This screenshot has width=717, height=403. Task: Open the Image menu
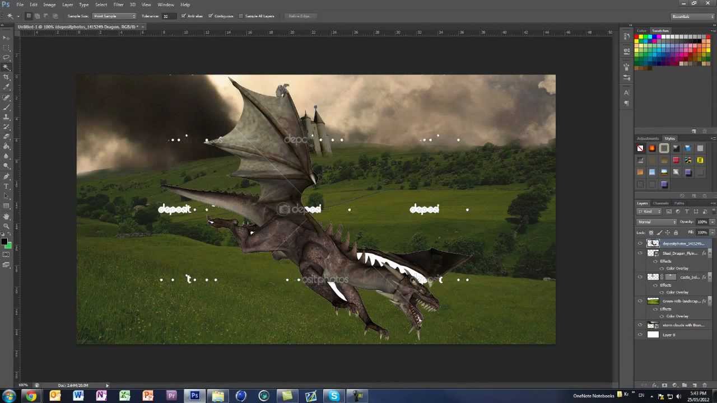tap(49, 4)
